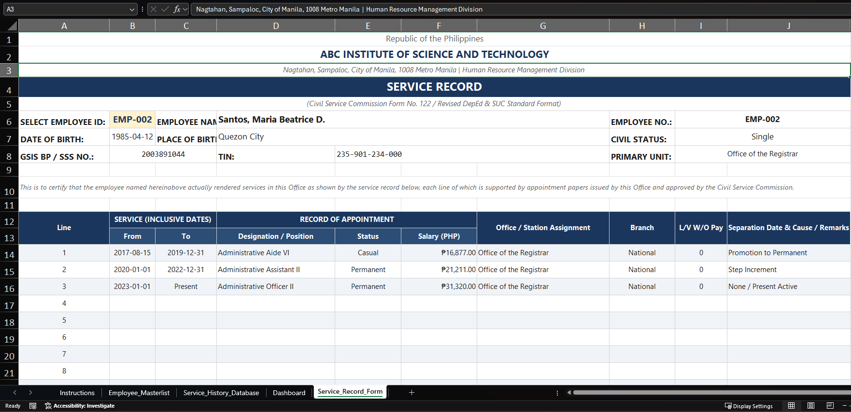Click into the formula bar text

[520, 9]
